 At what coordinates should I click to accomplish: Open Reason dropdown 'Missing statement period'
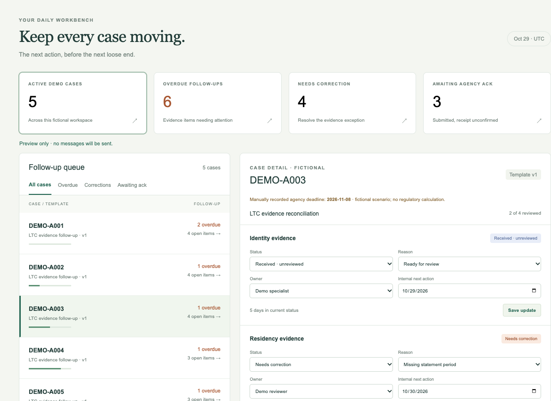coord(469,365)
